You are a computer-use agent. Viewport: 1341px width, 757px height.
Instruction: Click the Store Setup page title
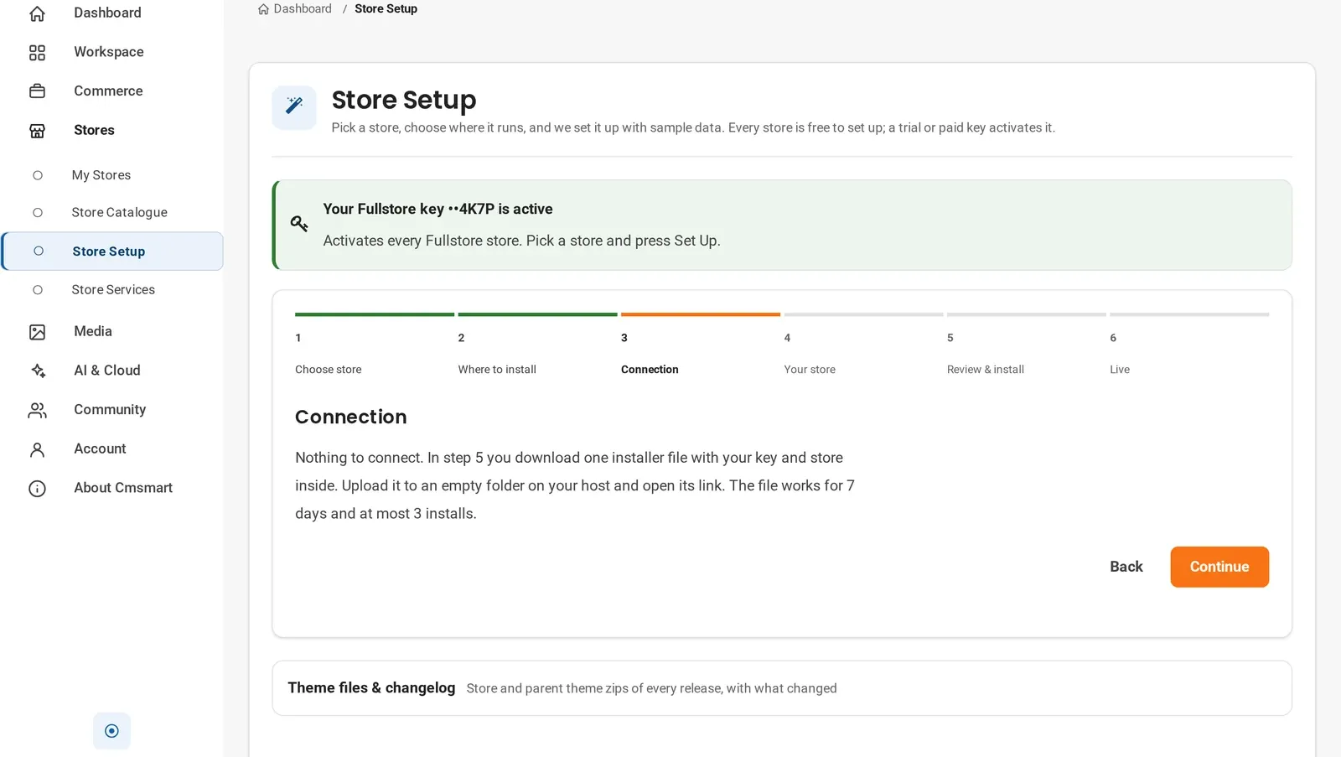click(404, 101)
